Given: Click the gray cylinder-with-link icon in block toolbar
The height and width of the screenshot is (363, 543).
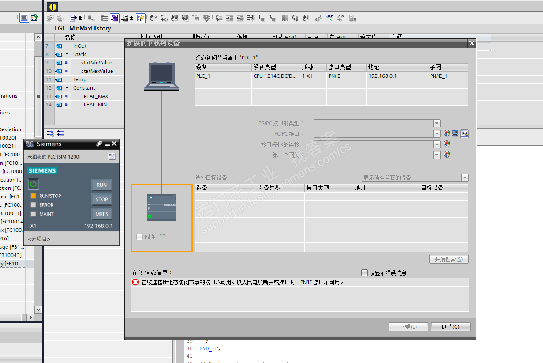Looking at the screenshot, I should pos(91,18).
